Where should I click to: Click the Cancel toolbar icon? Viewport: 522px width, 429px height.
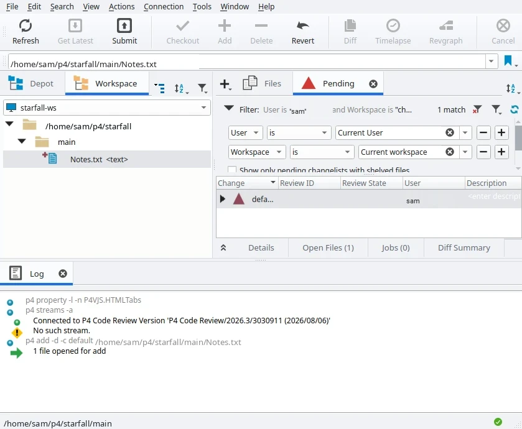coord(503,26)
